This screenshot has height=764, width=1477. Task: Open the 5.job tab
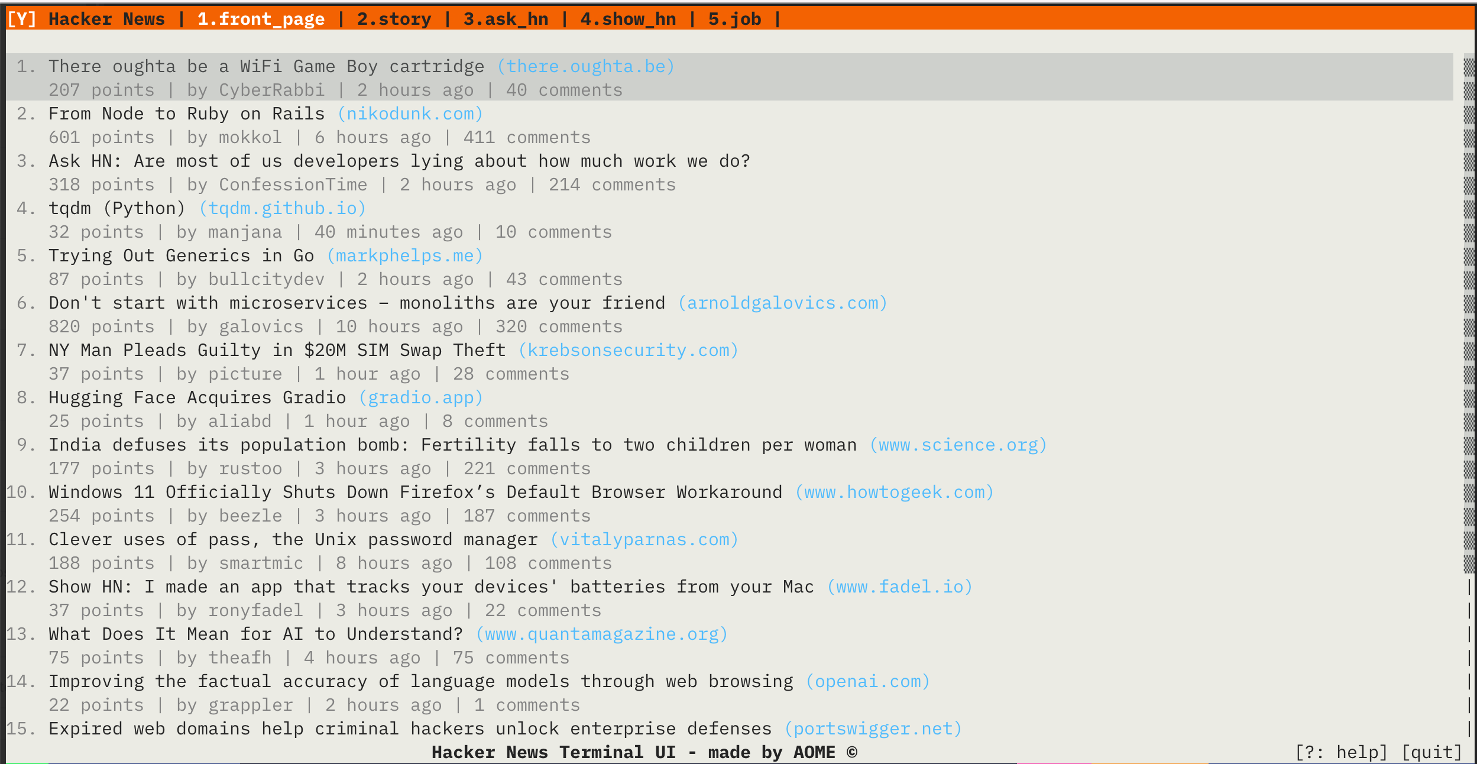(x=734, y=19)
